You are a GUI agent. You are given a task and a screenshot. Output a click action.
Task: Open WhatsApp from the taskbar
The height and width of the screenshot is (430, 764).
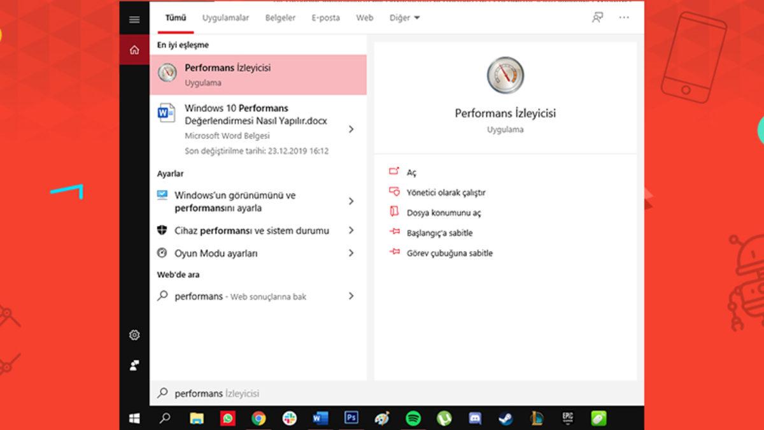(227, 419)
